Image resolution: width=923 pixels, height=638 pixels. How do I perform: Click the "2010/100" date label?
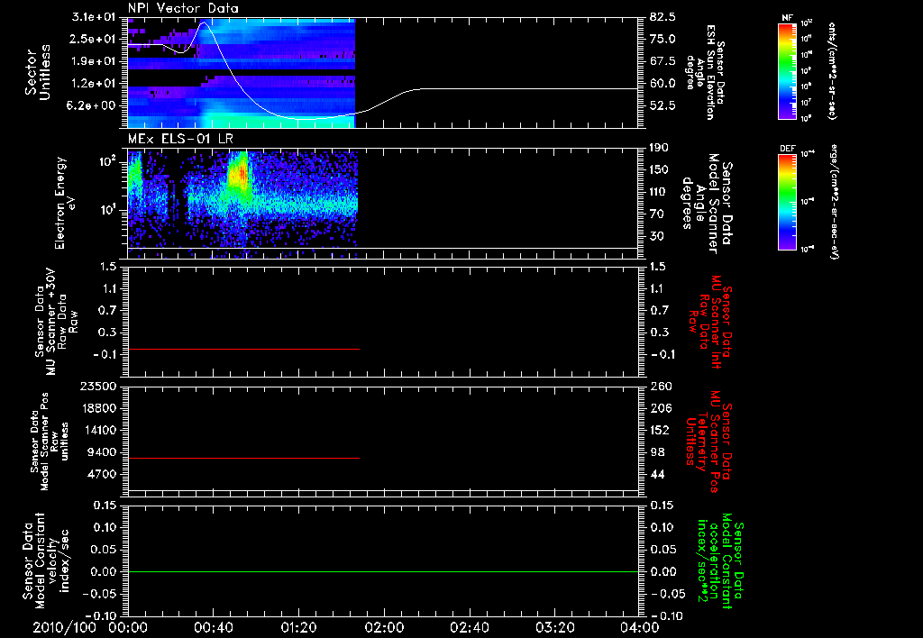(64, 627)
